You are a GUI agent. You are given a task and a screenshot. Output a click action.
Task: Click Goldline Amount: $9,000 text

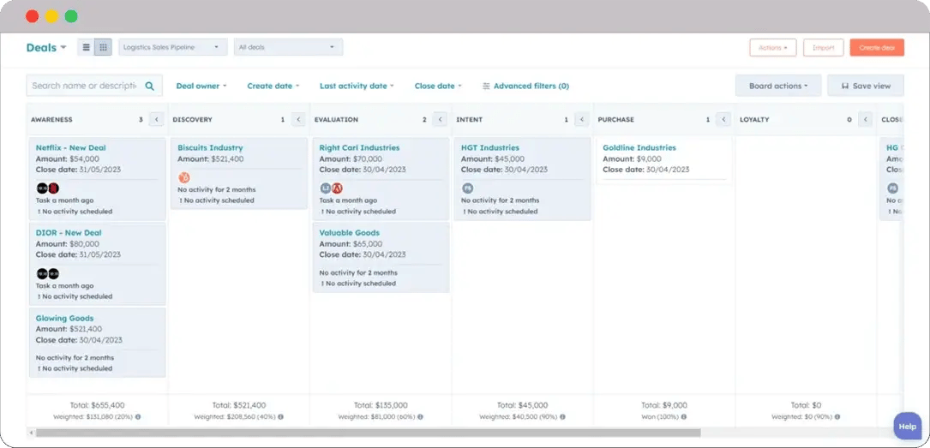pyautogui.click(x=632, y=158)
